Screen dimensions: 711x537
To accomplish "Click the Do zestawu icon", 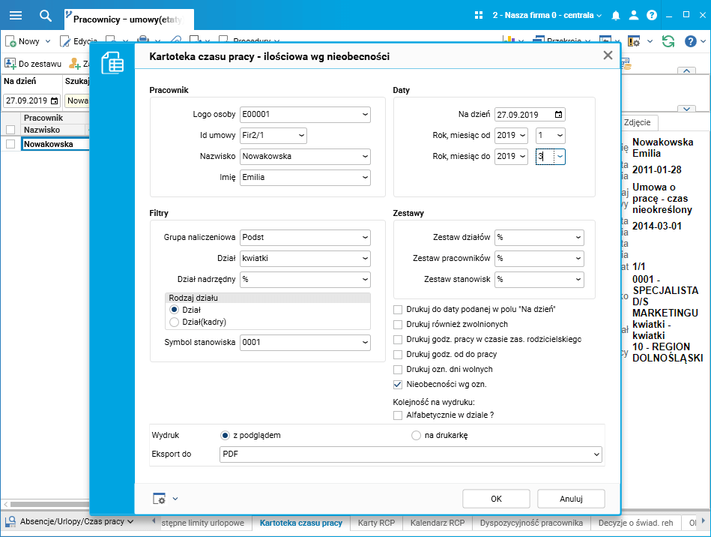I will pos(10,63).
